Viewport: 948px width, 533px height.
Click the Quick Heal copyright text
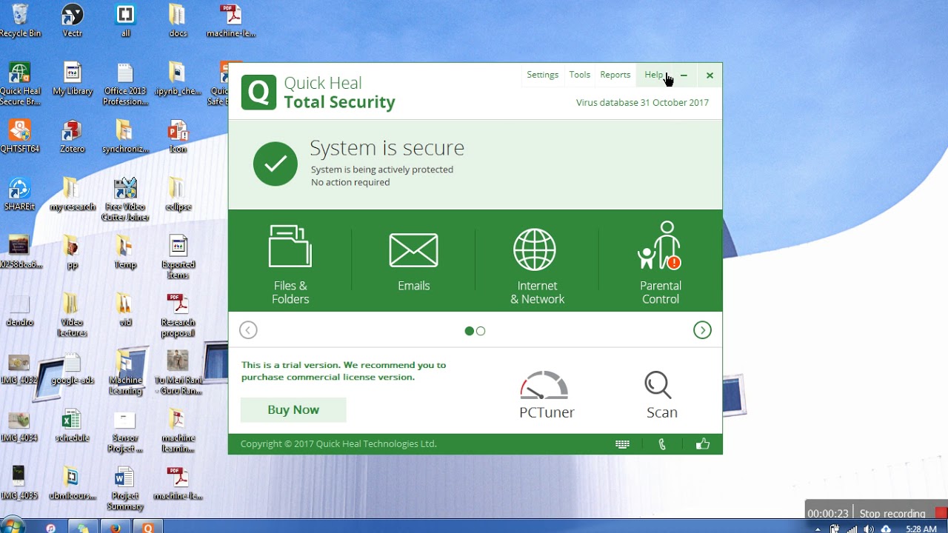338,444
